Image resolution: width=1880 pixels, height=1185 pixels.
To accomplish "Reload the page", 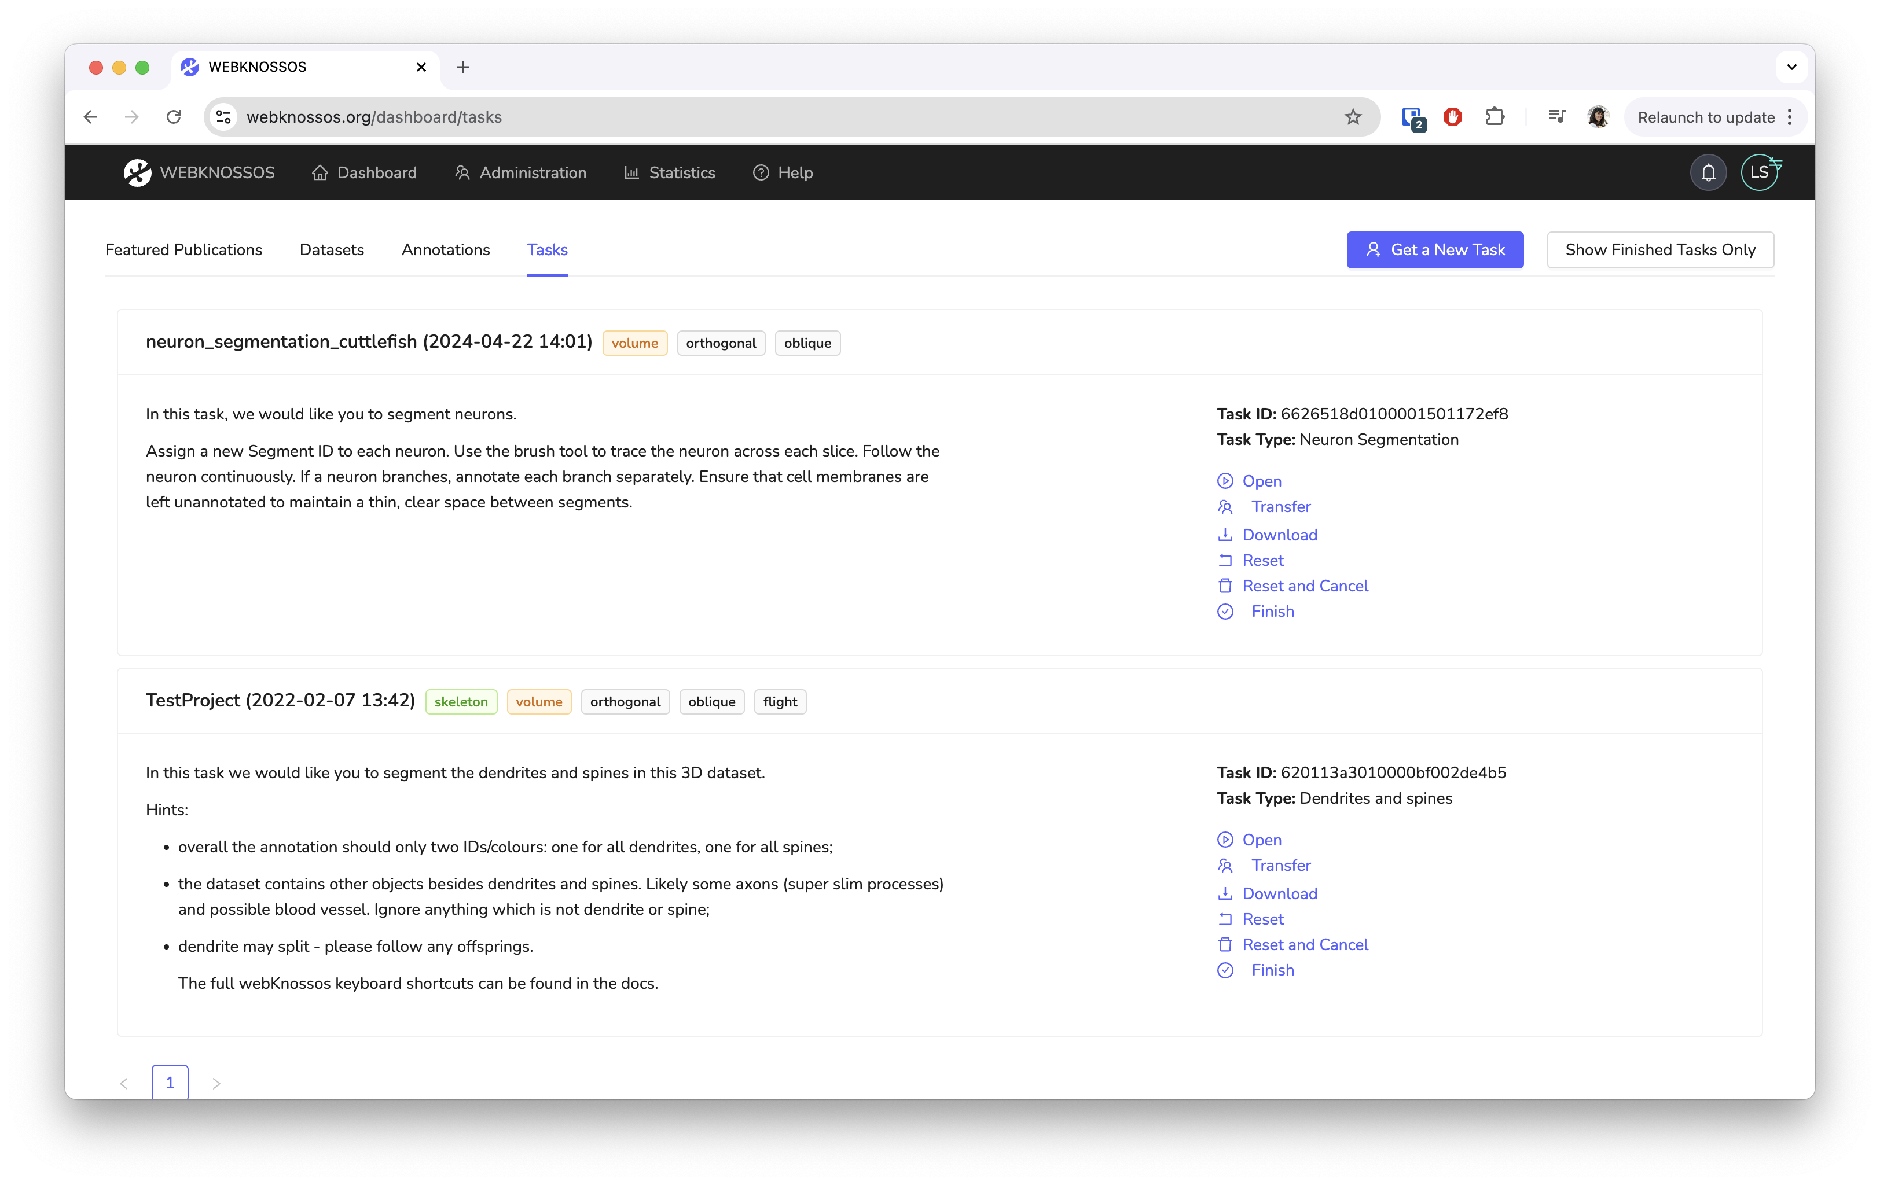I will coord(173,117).
